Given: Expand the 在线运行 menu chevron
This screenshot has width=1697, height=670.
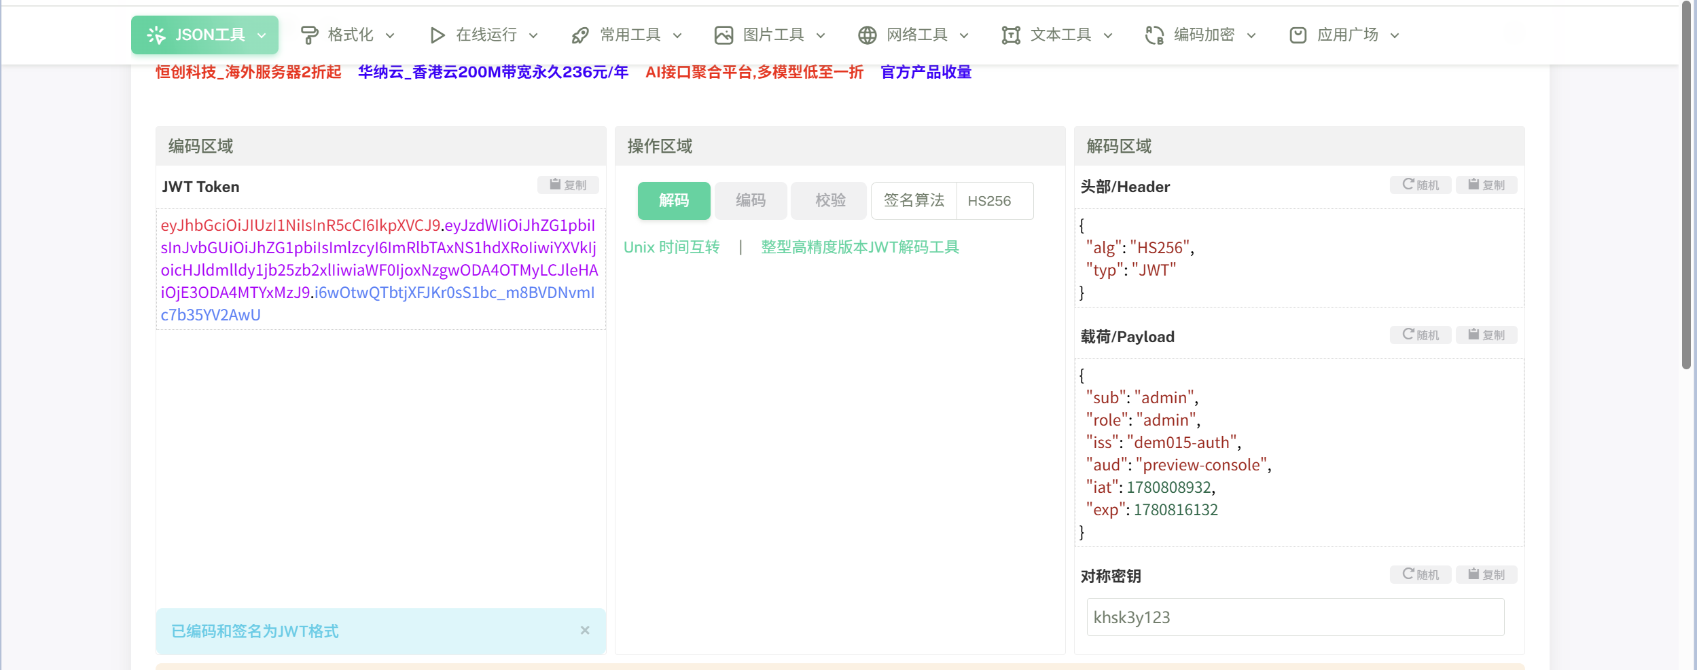Looking at the screenshot, I should (x=533, y=36).
